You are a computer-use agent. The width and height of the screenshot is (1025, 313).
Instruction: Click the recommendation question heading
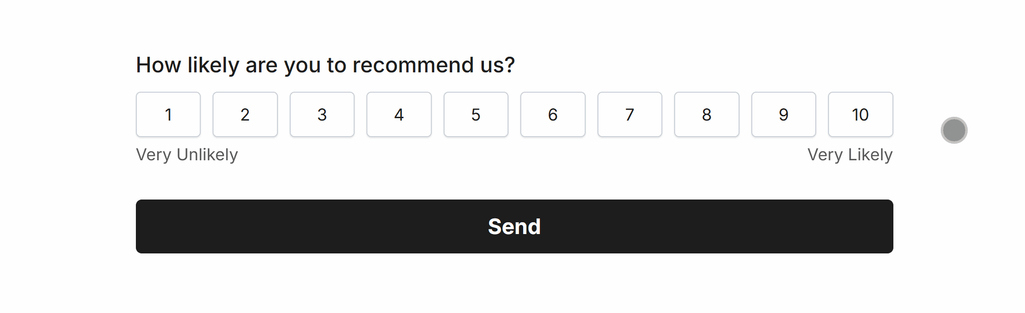tap(325, 65)
